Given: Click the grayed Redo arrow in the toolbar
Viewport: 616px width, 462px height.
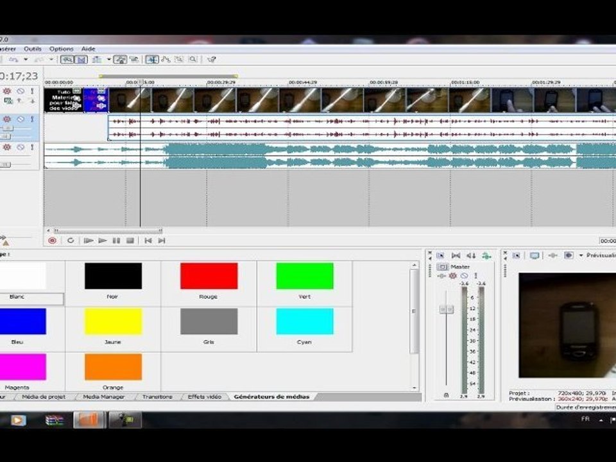Looking at the screenshot, I should [x=39, y=59].
